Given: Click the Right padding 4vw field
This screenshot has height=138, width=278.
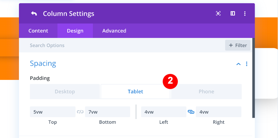Looking at the screenshot, I should coord(218,112).
